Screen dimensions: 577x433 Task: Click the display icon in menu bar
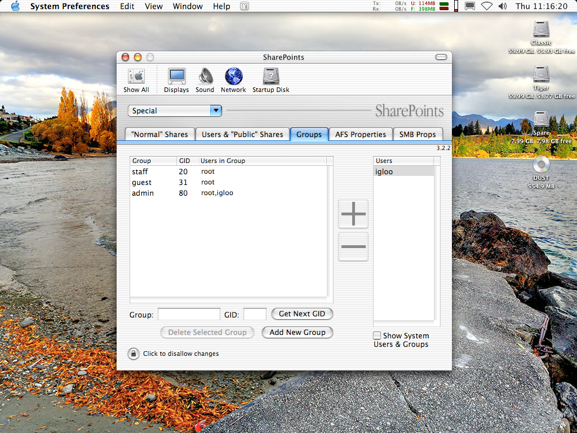tap(470, 6)
